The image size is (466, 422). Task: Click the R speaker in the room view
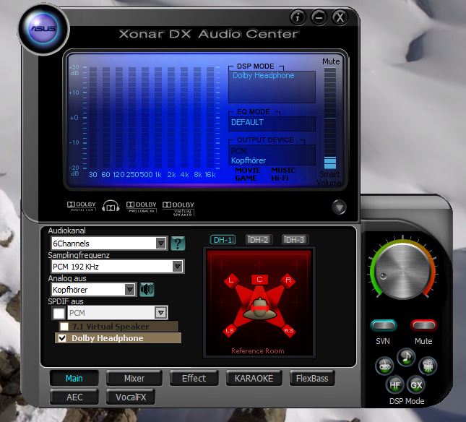[288, 280]
